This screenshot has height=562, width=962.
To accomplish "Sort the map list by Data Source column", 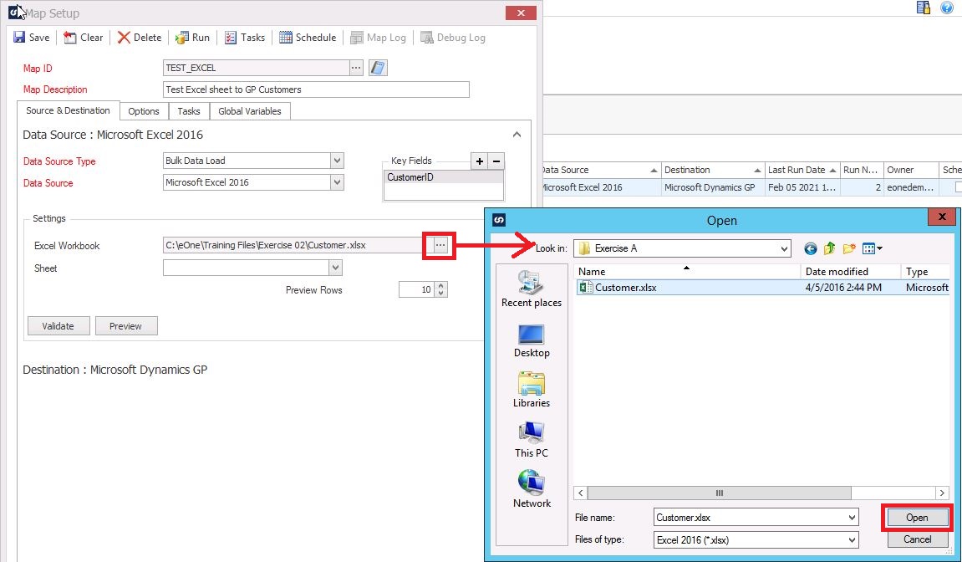I will 600,170.
